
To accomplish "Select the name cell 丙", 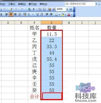I will 34,46.
